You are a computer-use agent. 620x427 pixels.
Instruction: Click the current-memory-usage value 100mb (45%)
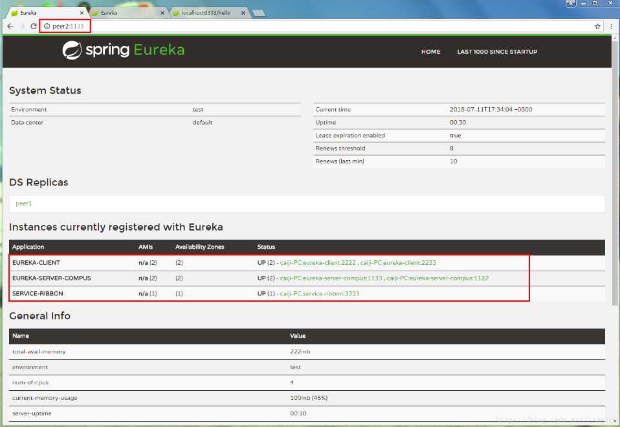(309, 398)
